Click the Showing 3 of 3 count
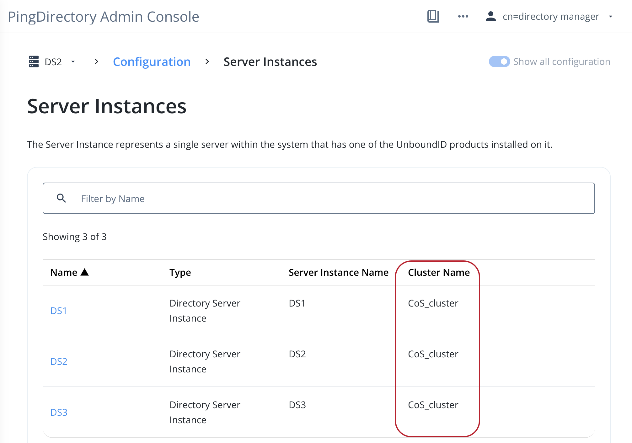This screenshot has width=632, height=443. [75, 237]
